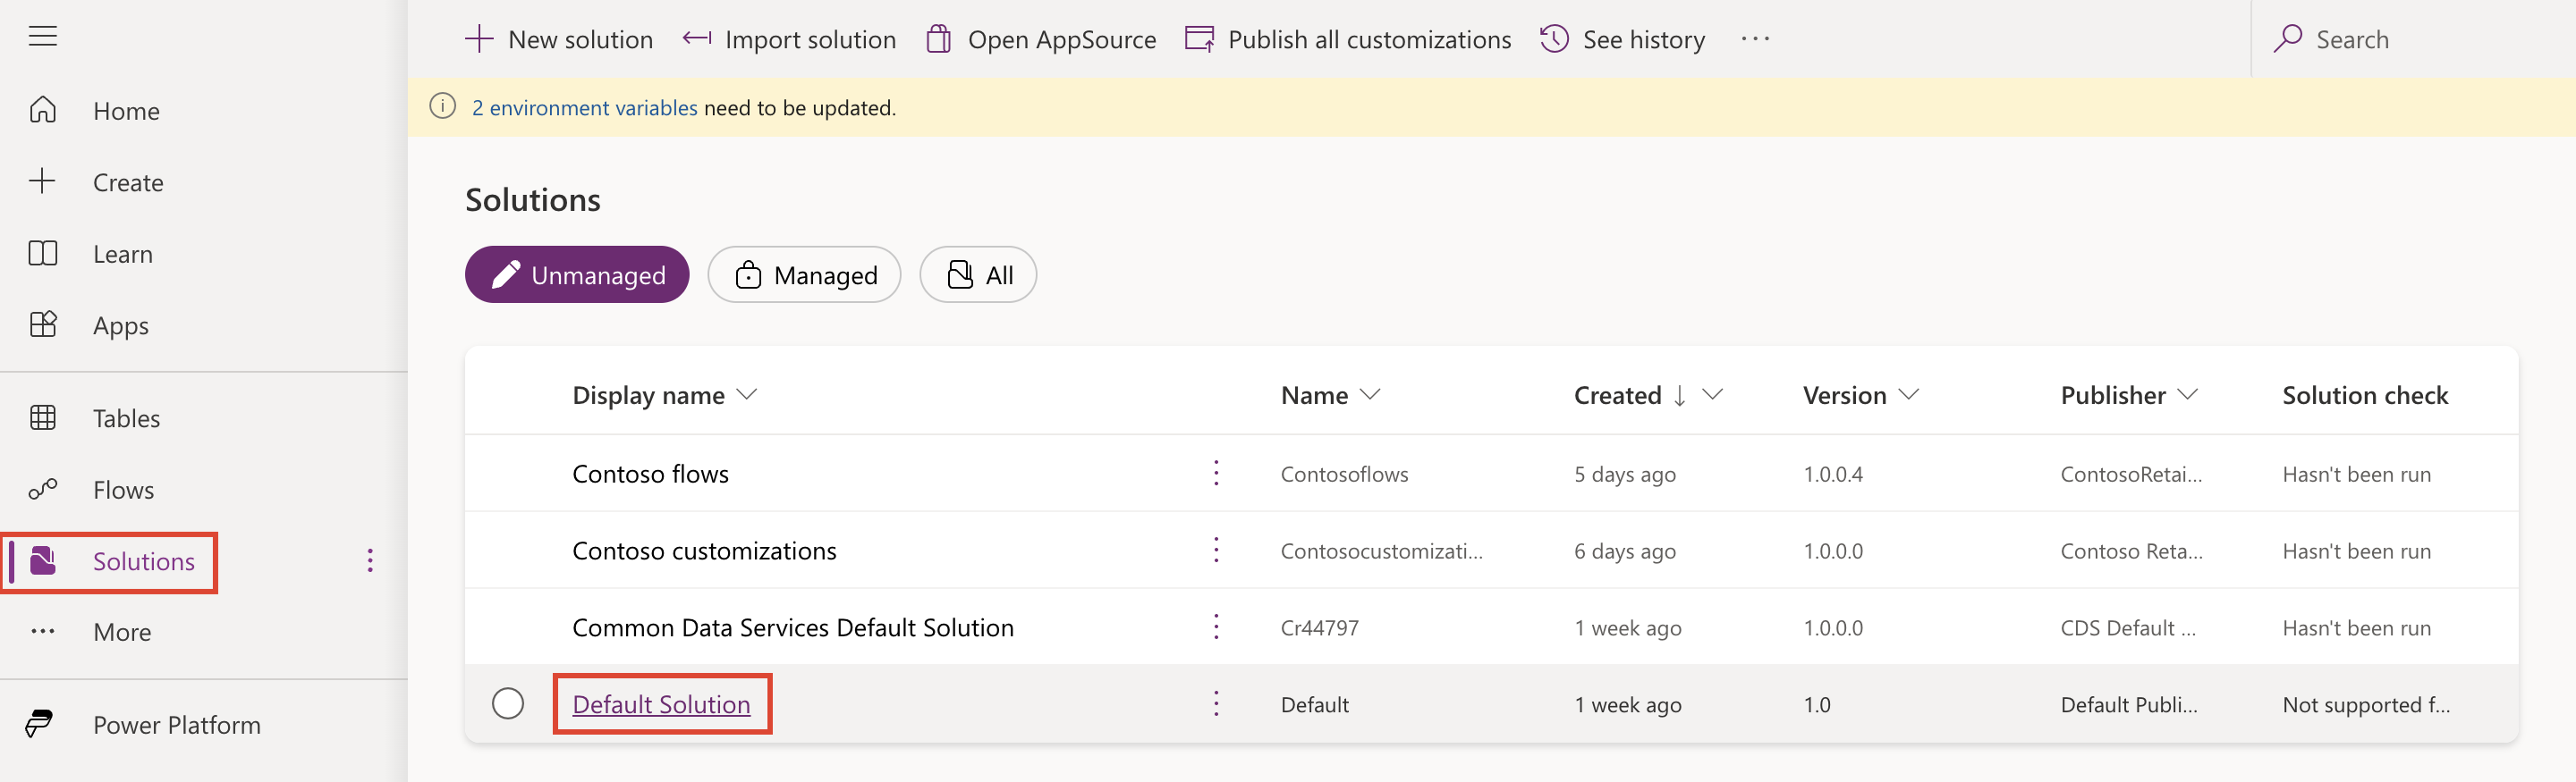This screenshot has height=782, width=2576.
Task: Click the 2 environment variables link
Action: (584, 108)
